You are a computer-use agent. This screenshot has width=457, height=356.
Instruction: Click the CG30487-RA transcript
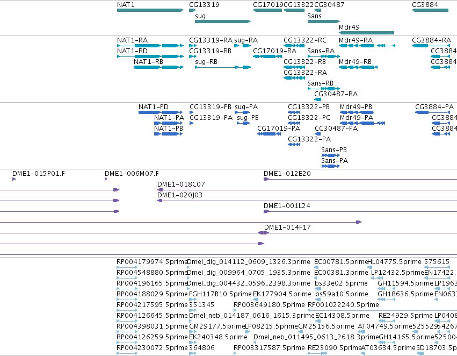pyautogui.click(x=318, y=99)
